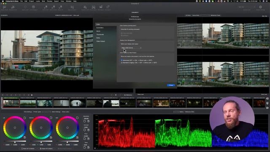Open the Window menu

click(68, 1)
